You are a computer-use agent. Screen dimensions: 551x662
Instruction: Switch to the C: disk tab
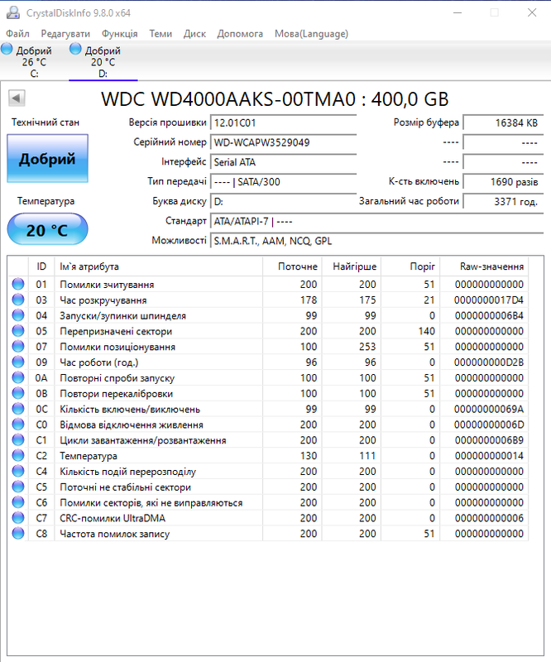34,60
